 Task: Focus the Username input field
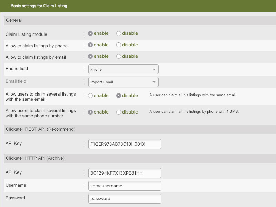125,186
